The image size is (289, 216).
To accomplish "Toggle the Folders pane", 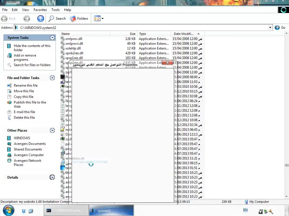I will pyautogui.click(x=79, y=19).
